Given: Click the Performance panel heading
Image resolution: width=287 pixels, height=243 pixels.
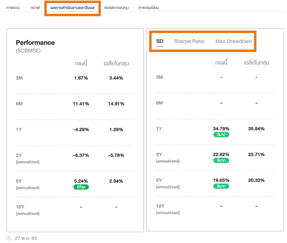Looking at the screenshot, I should 35,43.
